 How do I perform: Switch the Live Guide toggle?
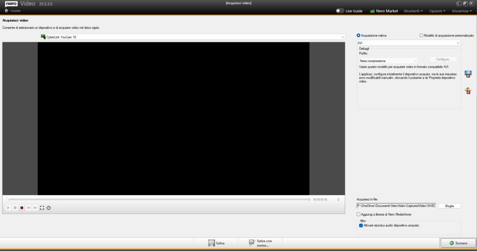point(340,11)
